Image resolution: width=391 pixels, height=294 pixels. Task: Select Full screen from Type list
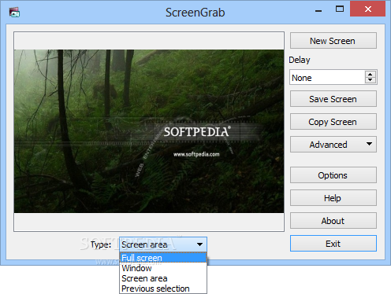coord(163,258)
